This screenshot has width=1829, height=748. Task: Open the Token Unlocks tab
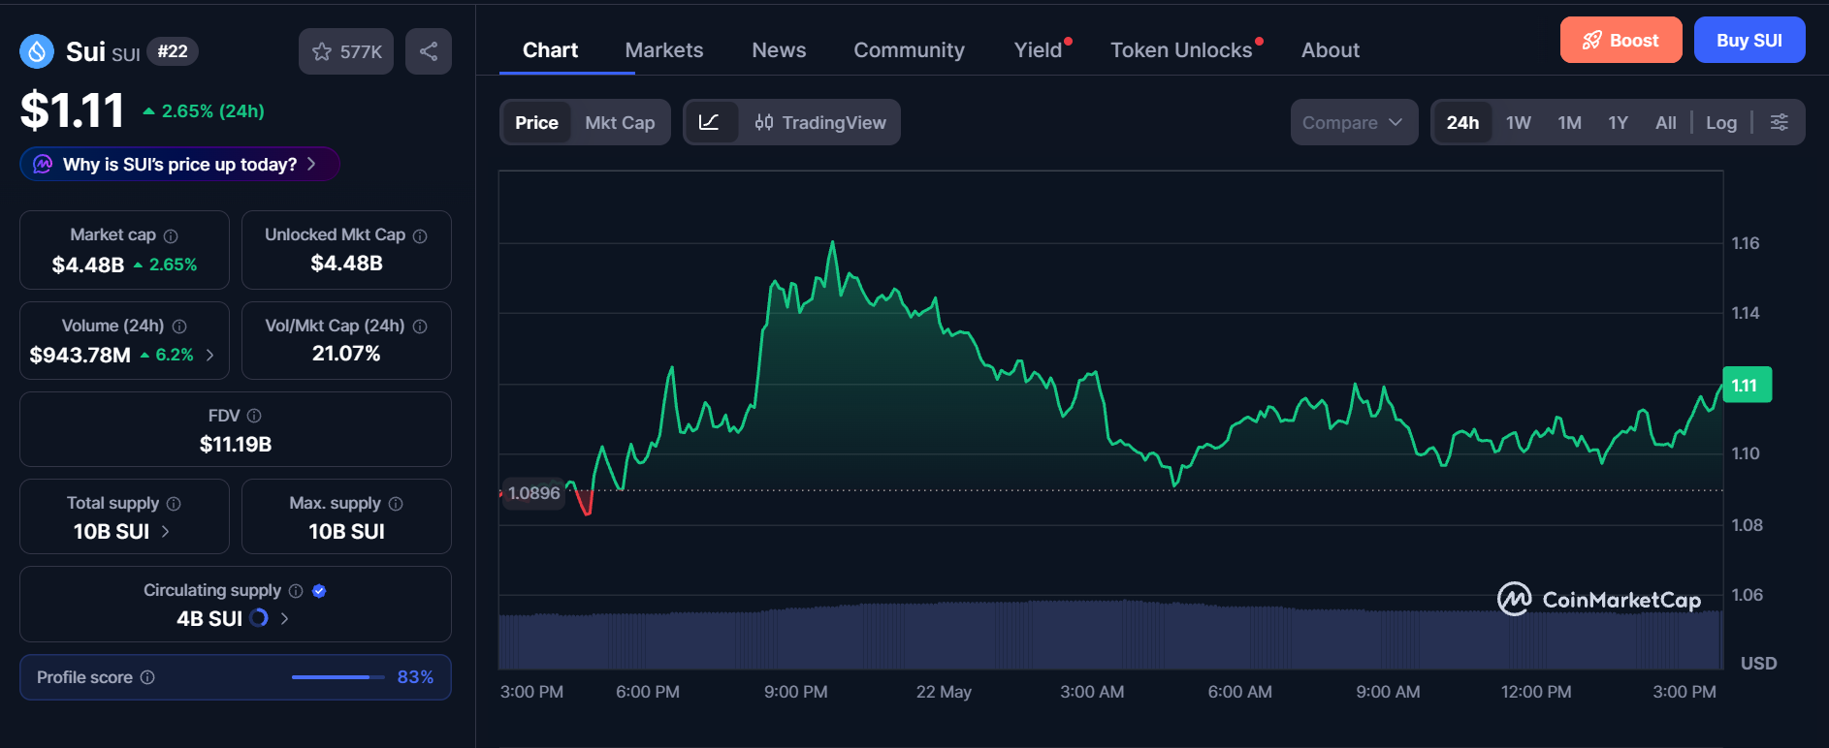(x=1183, y=49)
